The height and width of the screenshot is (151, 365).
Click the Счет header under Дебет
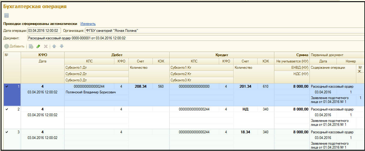pyautogui.click(x=140, y=61)
